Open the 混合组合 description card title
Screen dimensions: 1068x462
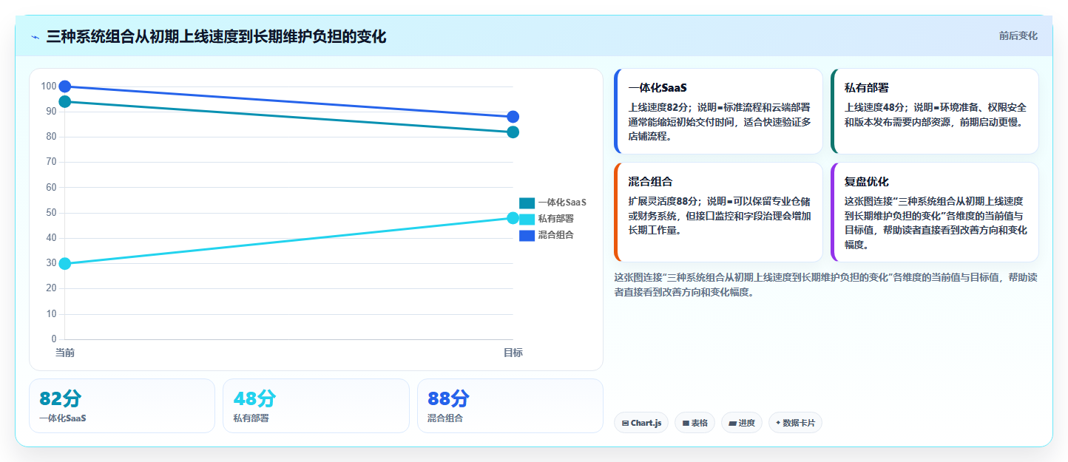[x=650, y=182]
